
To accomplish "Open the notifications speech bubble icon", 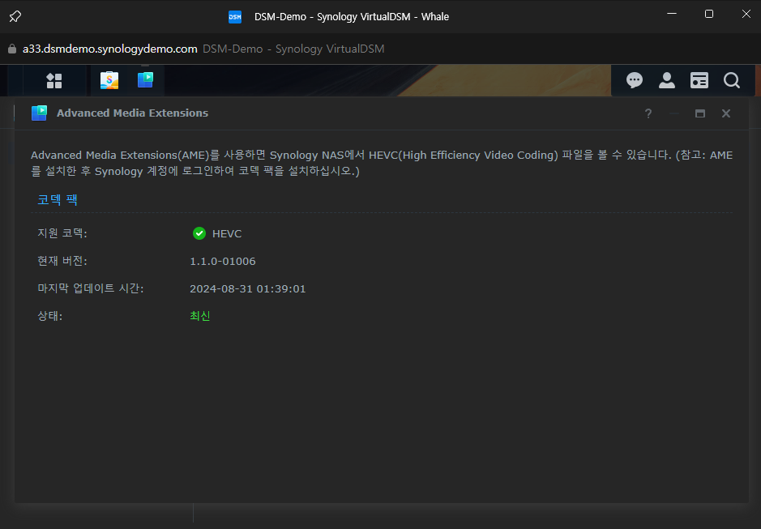I will click(635, 80).
